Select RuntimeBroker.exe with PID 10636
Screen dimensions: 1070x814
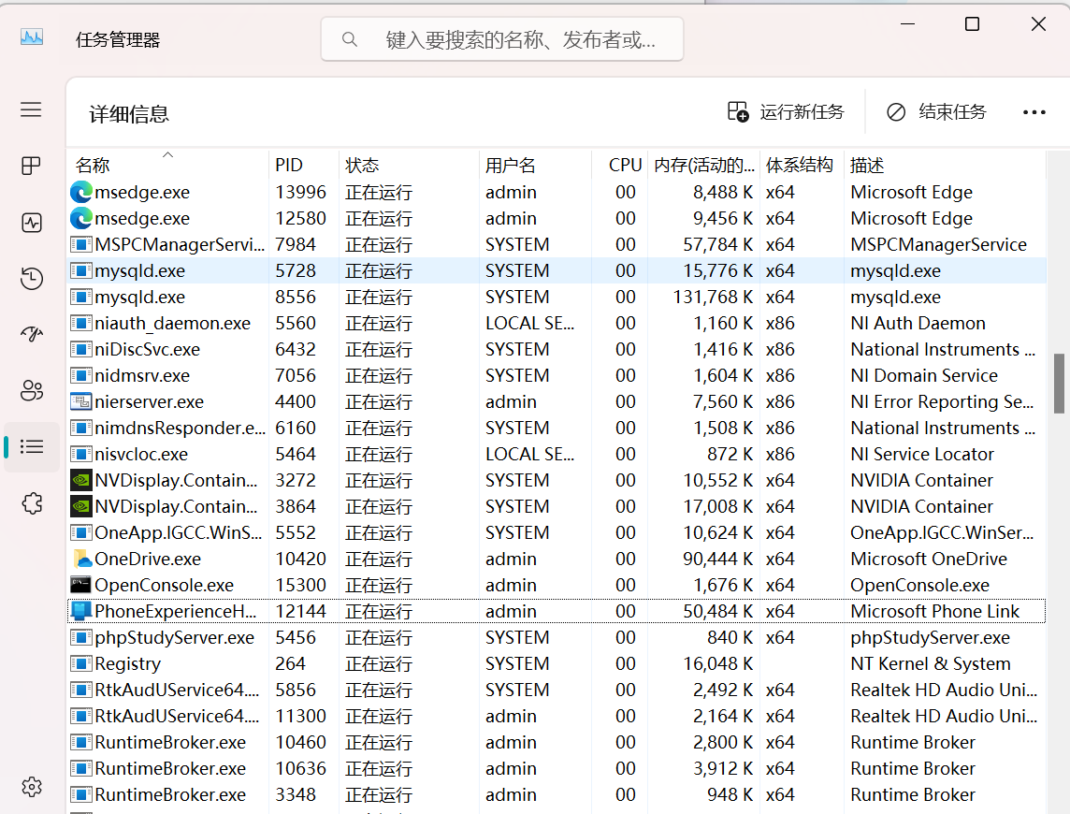point(557,769)
